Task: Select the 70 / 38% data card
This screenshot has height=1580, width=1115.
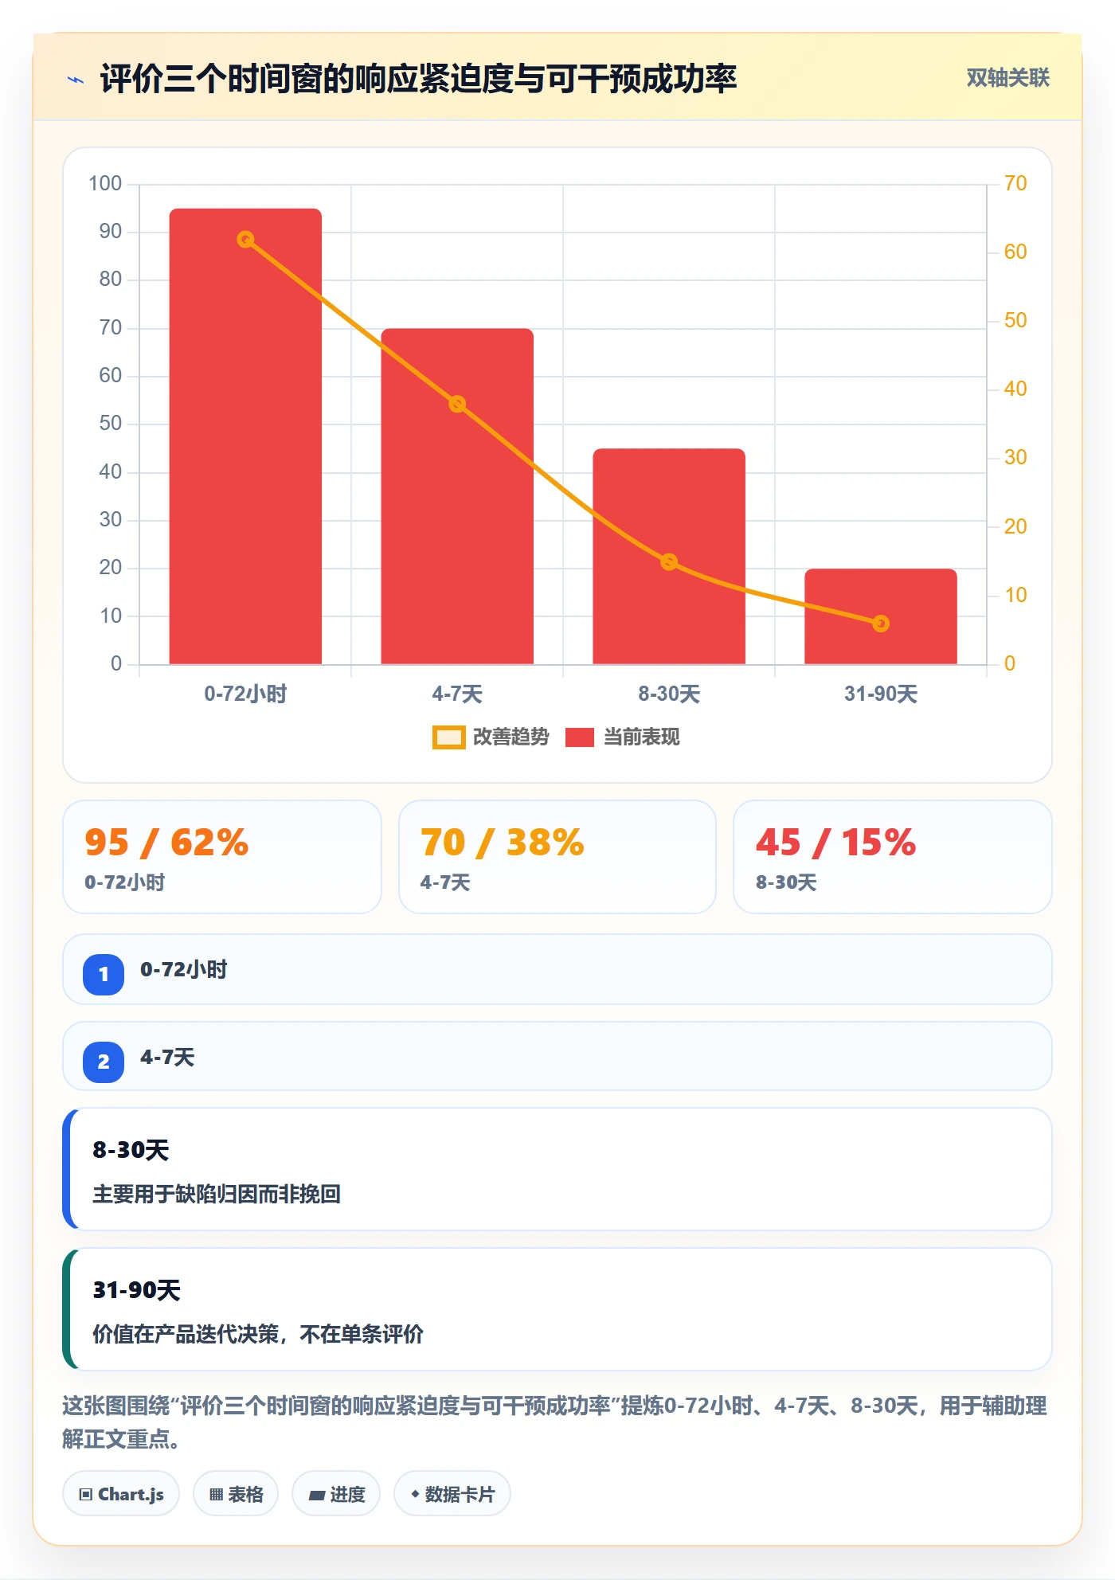Action: point(557,856)
